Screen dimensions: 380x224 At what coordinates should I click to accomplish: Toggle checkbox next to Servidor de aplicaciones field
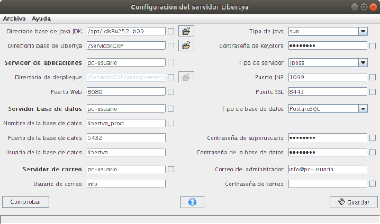point(171,63)
